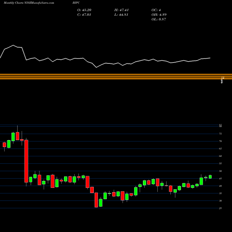The image size is (232, 232).
Task: Select the BIPC ticker symbol label
Action: click(x=76, y=3)
